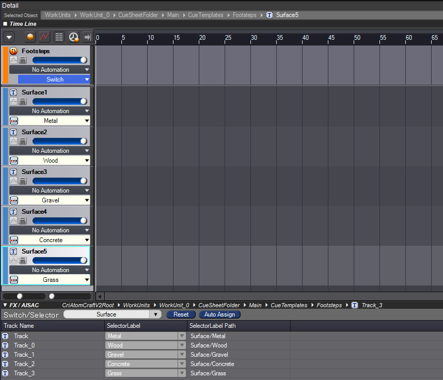Open the SelectorLabel dropdown for the Track_1 row

pos(145,355)
